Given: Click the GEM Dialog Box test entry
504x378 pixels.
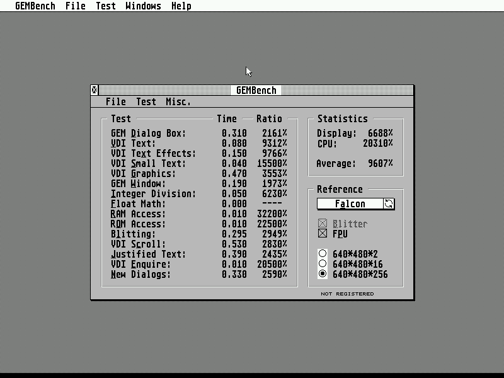Looking at the screenshot, I should click(149, 133).
